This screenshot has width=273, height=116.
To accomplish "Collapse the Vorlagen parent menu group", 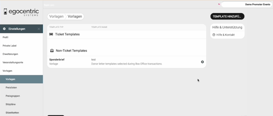I will (7, 71).
